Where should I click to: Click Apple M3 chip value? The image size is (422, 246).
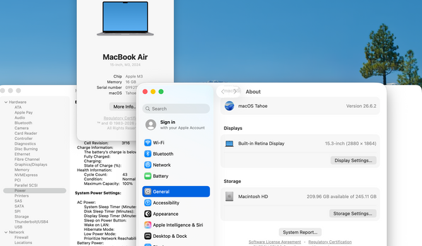tap(134, 76)
